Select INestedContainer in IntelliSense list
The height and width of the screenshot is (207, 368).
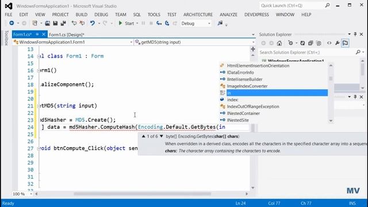243,113
